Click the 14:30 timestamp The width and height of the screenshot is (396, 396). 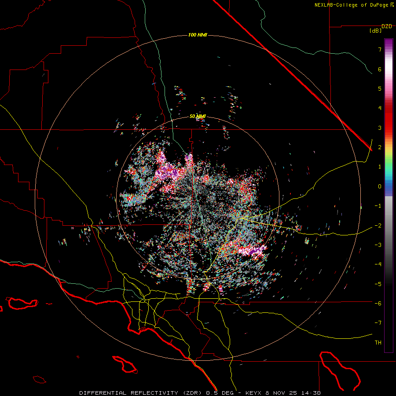click(x=311, y=393)
